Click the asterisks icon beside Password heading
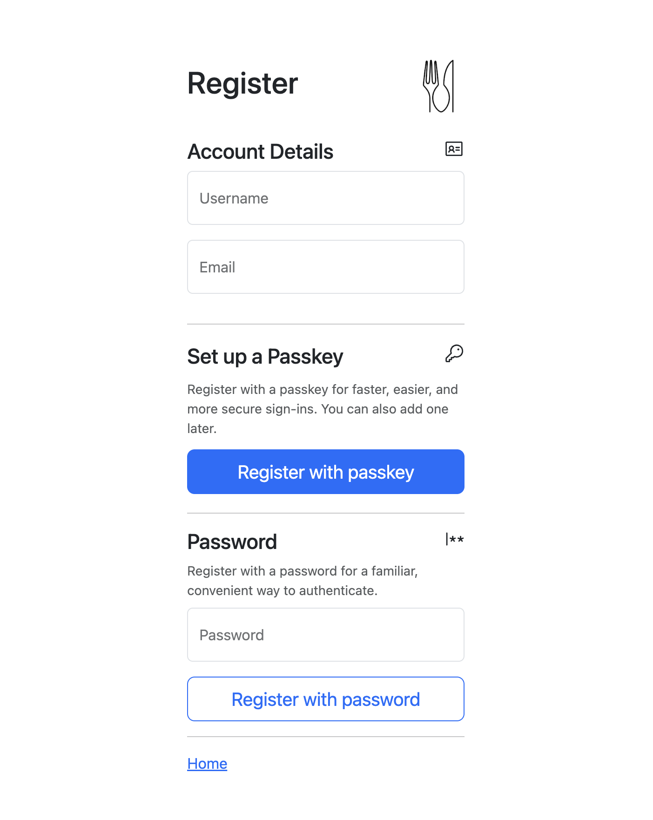The width and height of the screenshot is (653, 820). click(x=455, y=539)
